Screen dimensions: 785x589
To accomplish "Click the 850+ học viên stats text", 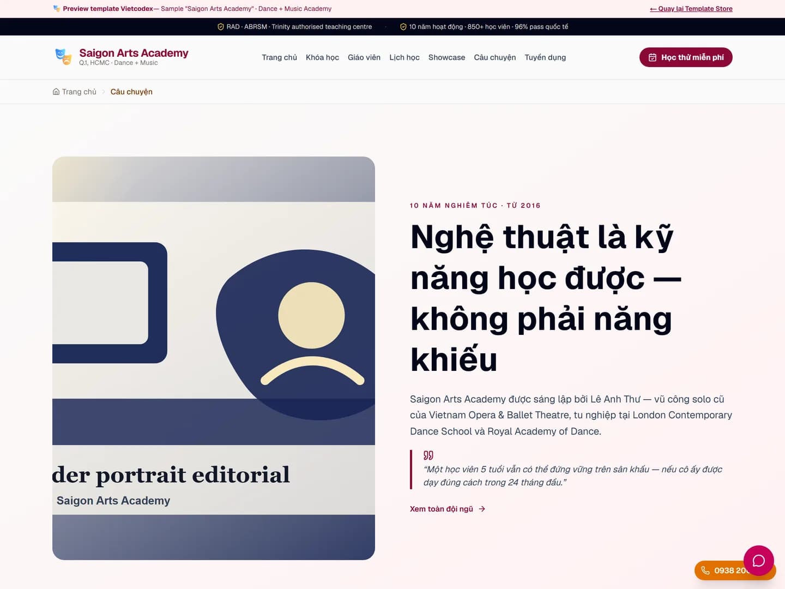I will [489, 27].
